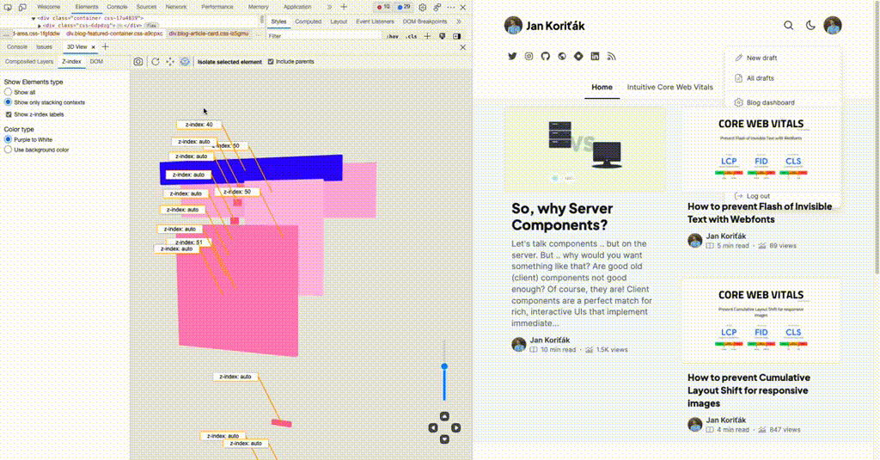Image resolution: width=880 pixels, height=460 pixels.
Task: Open the Twitter profile icon
Action: pos(512,56)
